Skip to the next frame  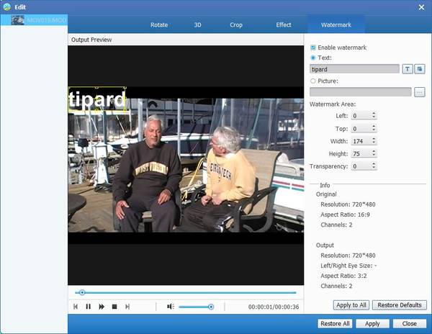pyautogui.click(x=127, y=307)
